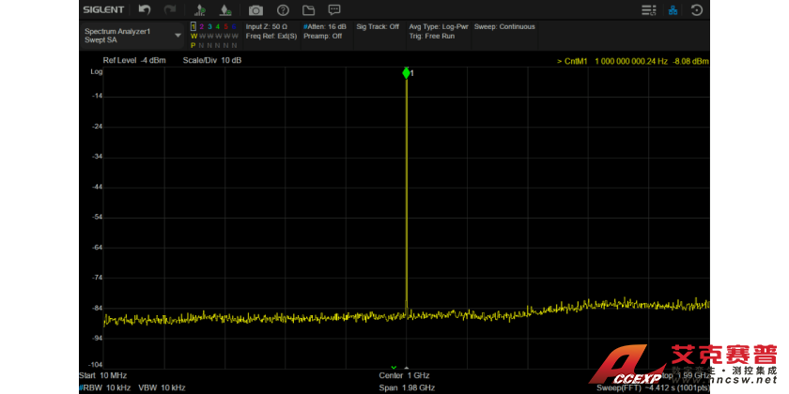The image size is (789, 394).
Task: Toggle Sweep Continuous mode
Action: click(x=504, y=26)
